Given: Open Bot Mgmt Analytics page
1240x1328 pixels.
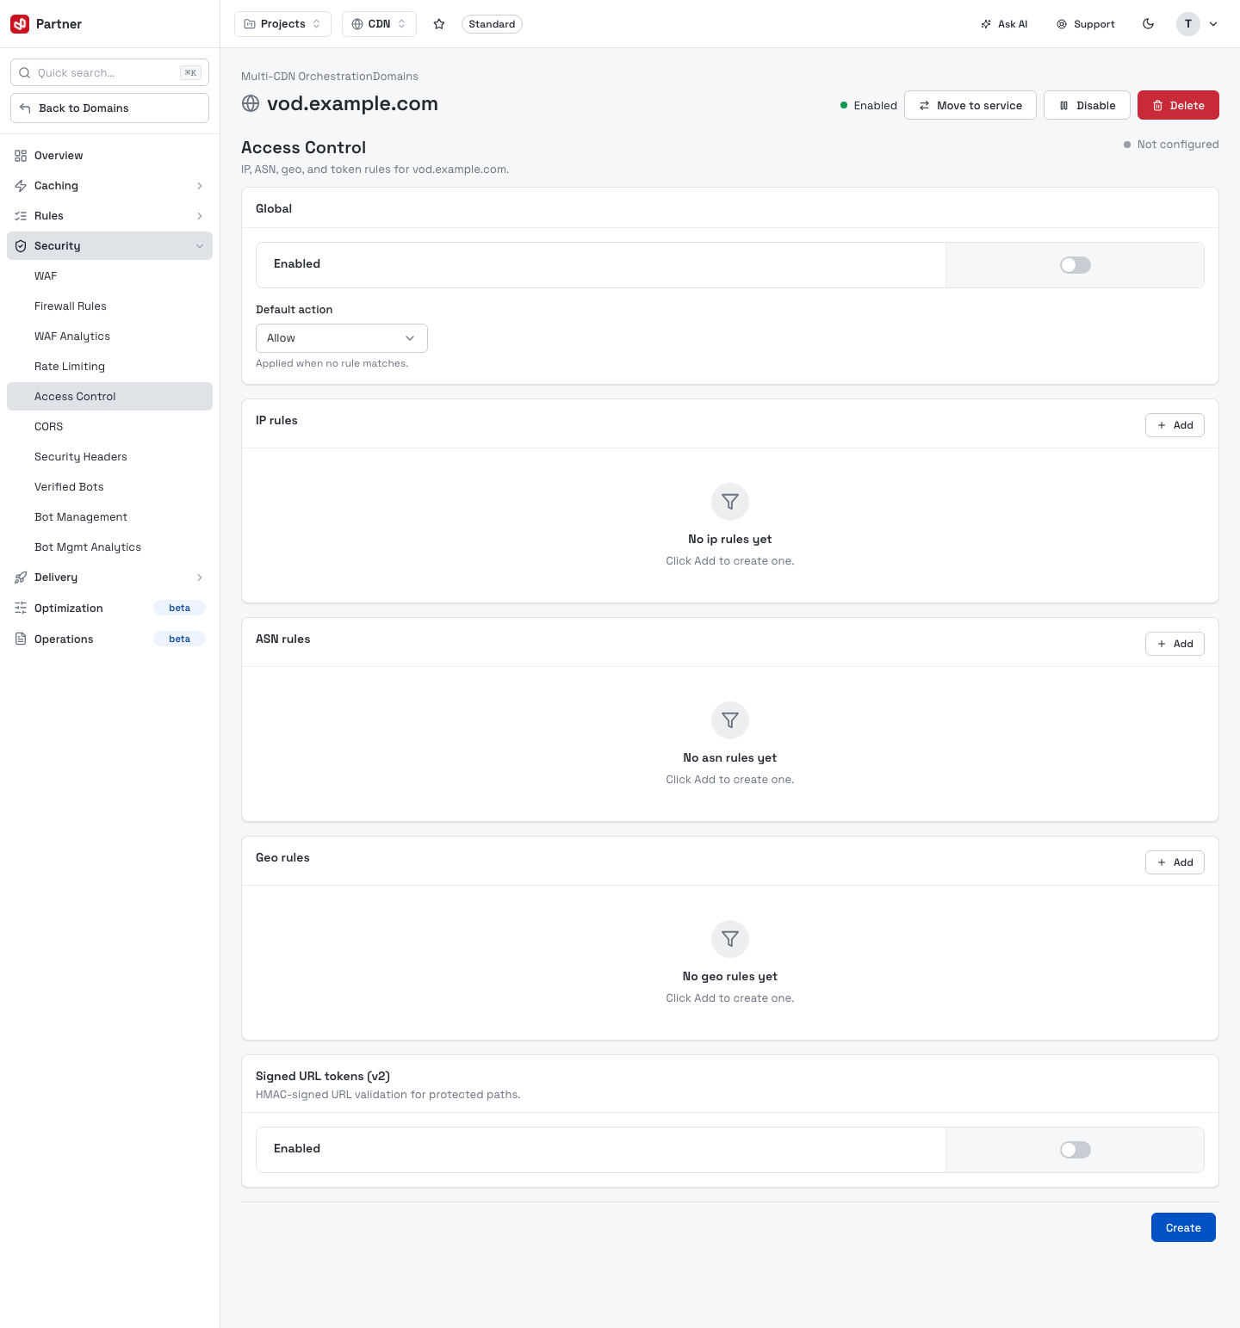Looking at the screenshot, I should tap(109, 547).
